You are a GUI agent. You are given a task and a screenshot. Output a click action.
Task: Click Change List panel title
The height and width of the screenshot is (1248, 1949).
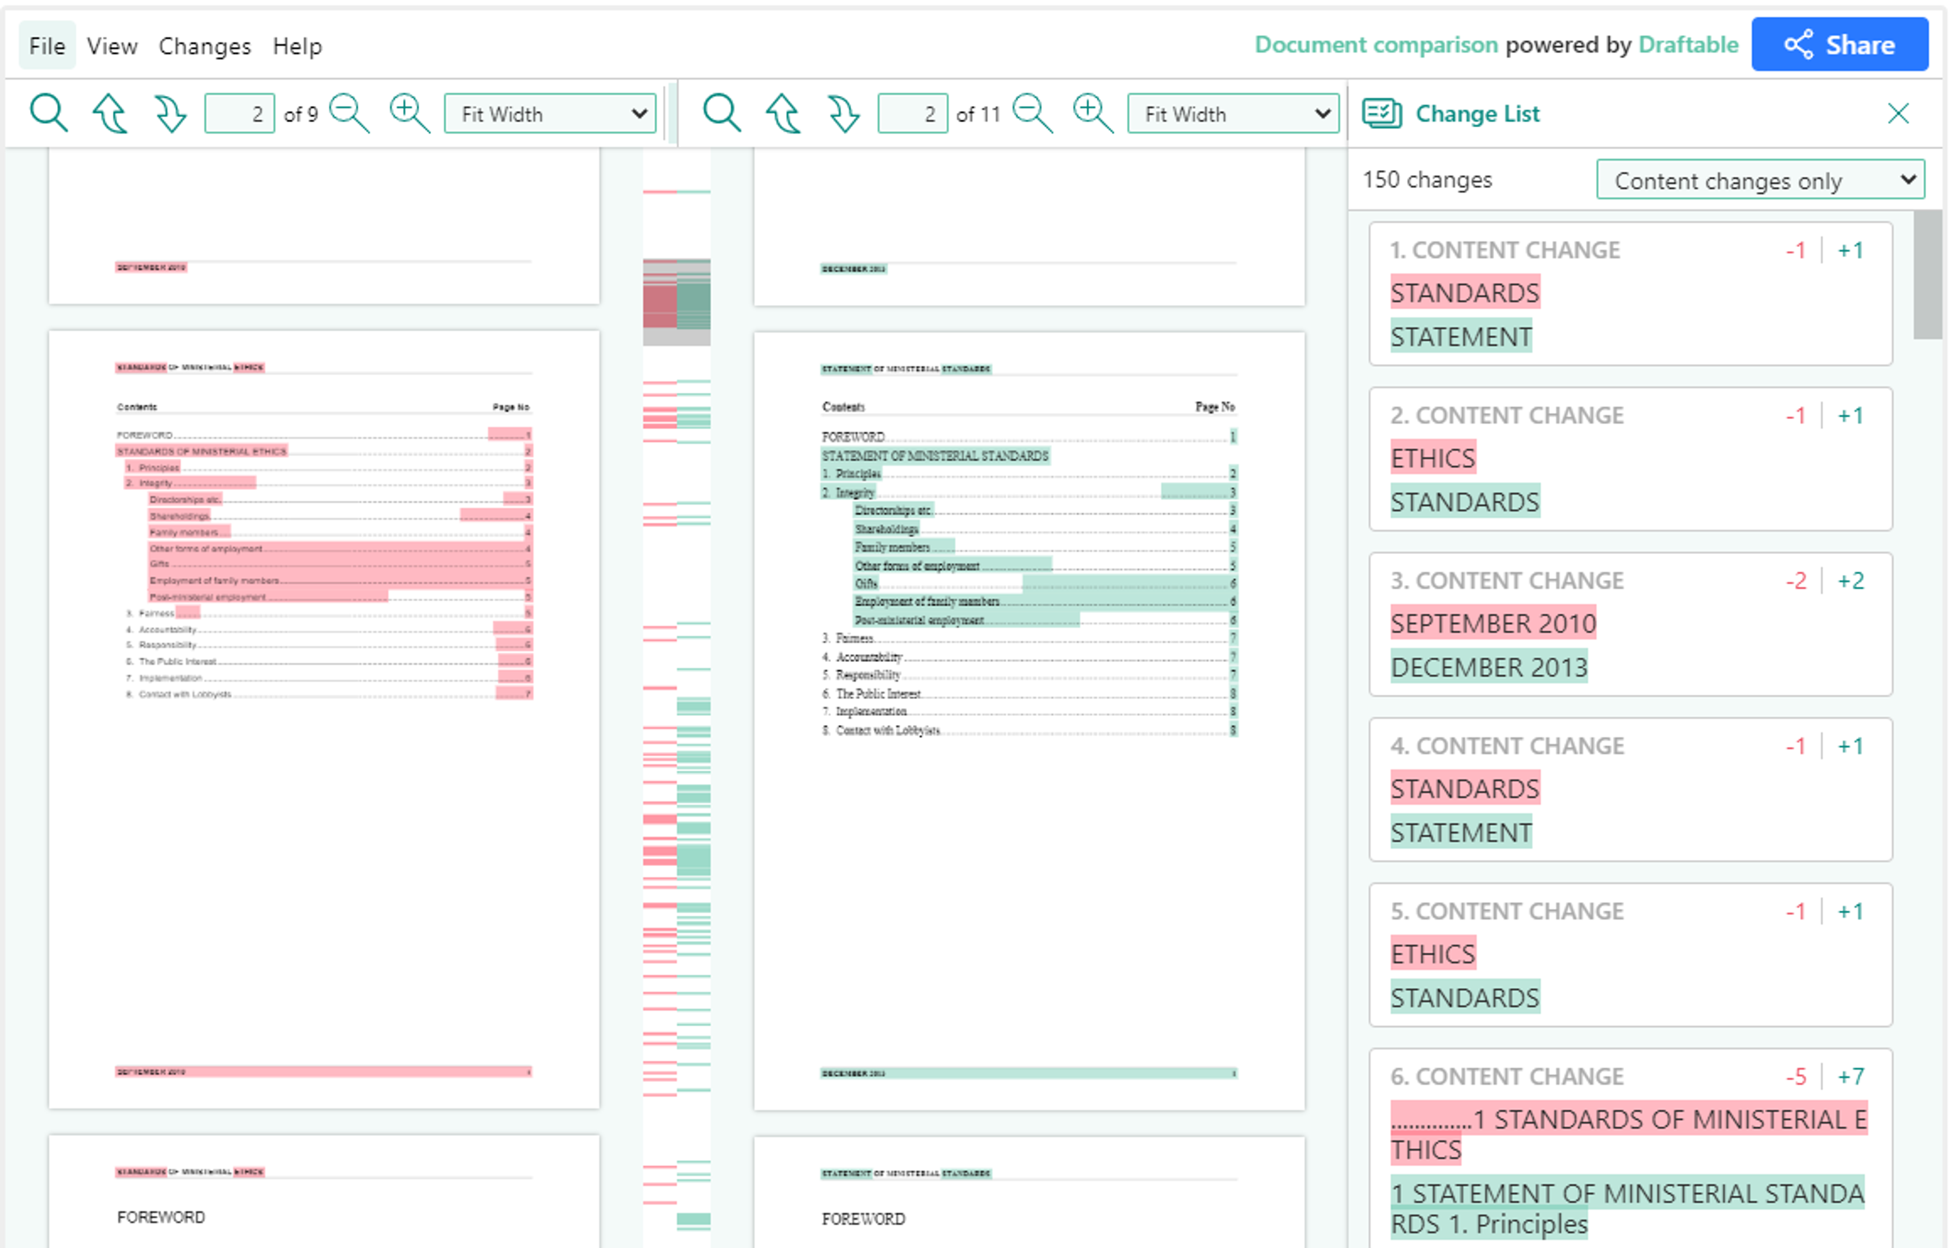tap(1477, 114)
